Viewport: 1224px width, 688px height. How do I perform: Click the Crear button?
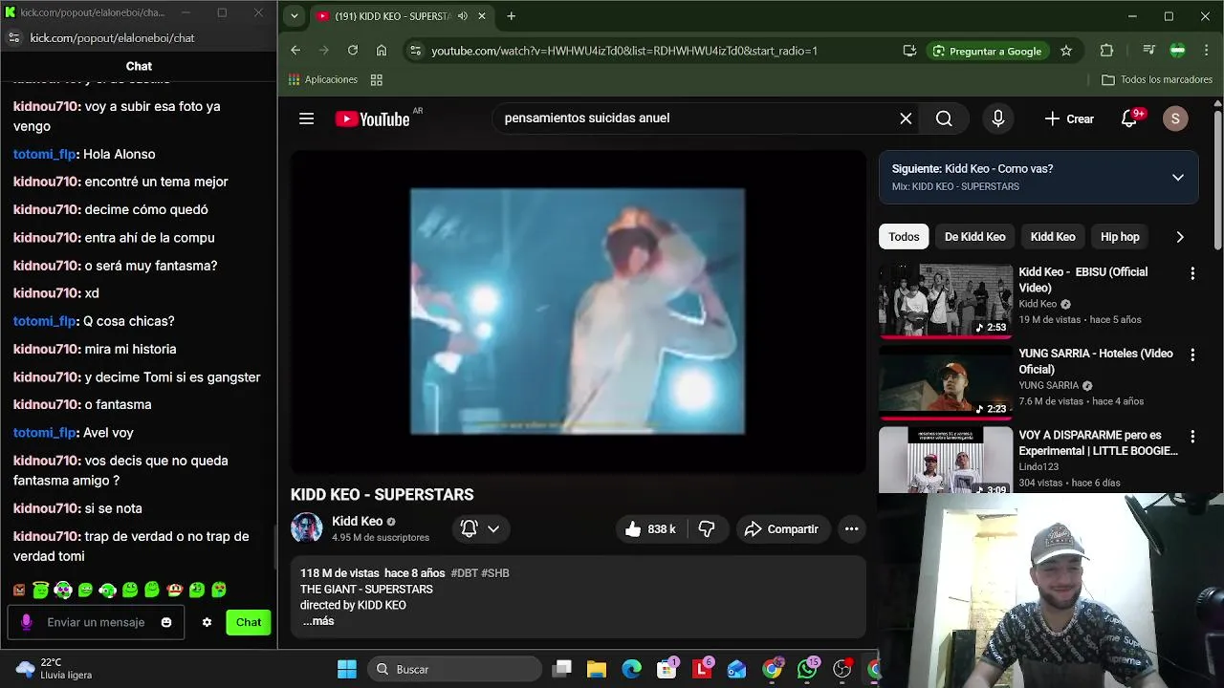(x=1069, y=118)
